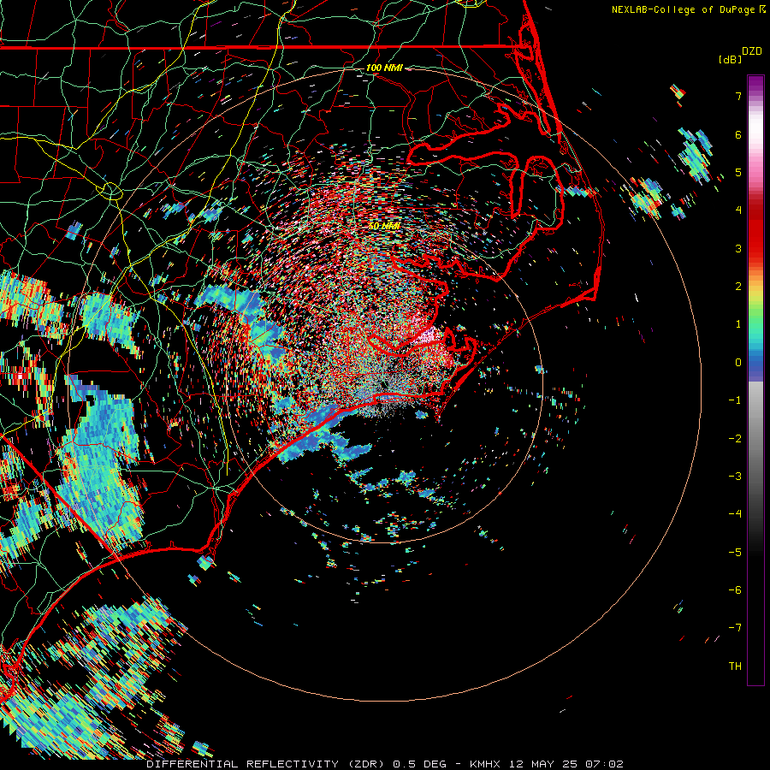Click the -6 value on scale

coord(735,590)
